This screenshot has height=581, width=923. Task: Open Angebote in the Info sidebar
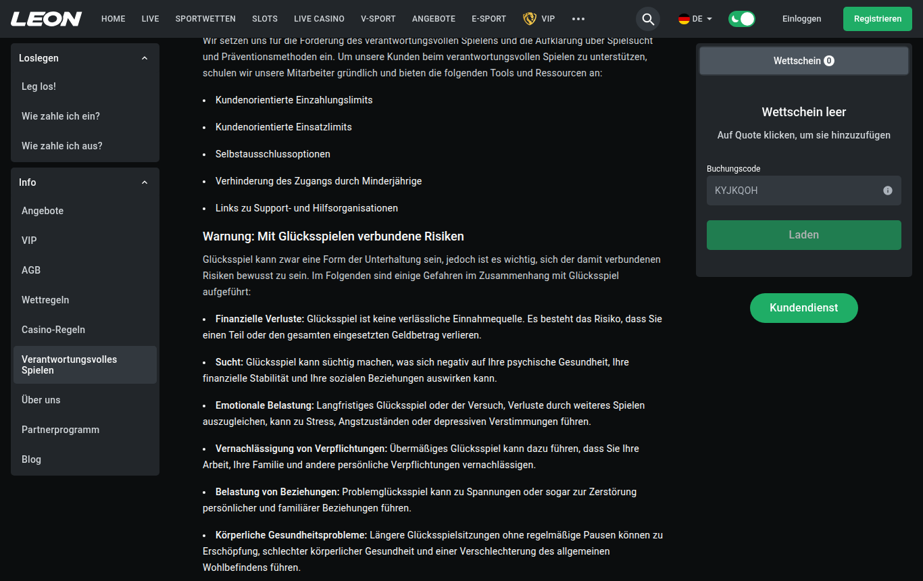[85, 211]
